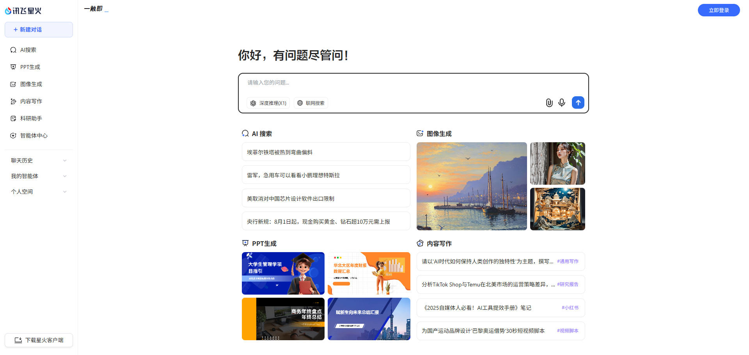Attach a file using the paperclip icon
Image resolution: width=749 pixels, height=355 pixels.
tap(549, 103)
